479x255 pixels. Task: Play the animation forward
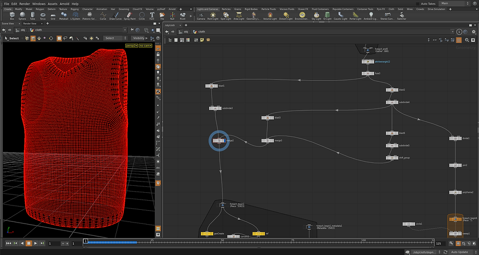pyautogui.click(x=36, y=243)
